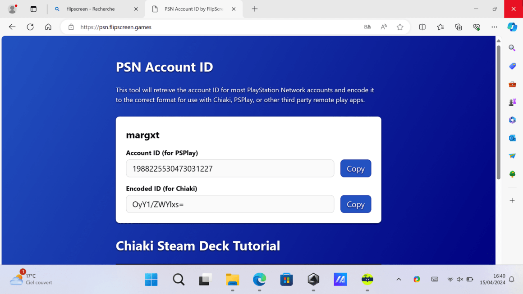View site info lock icon
The width and height of the screenshot is (523, 294).
pos(71,27)
